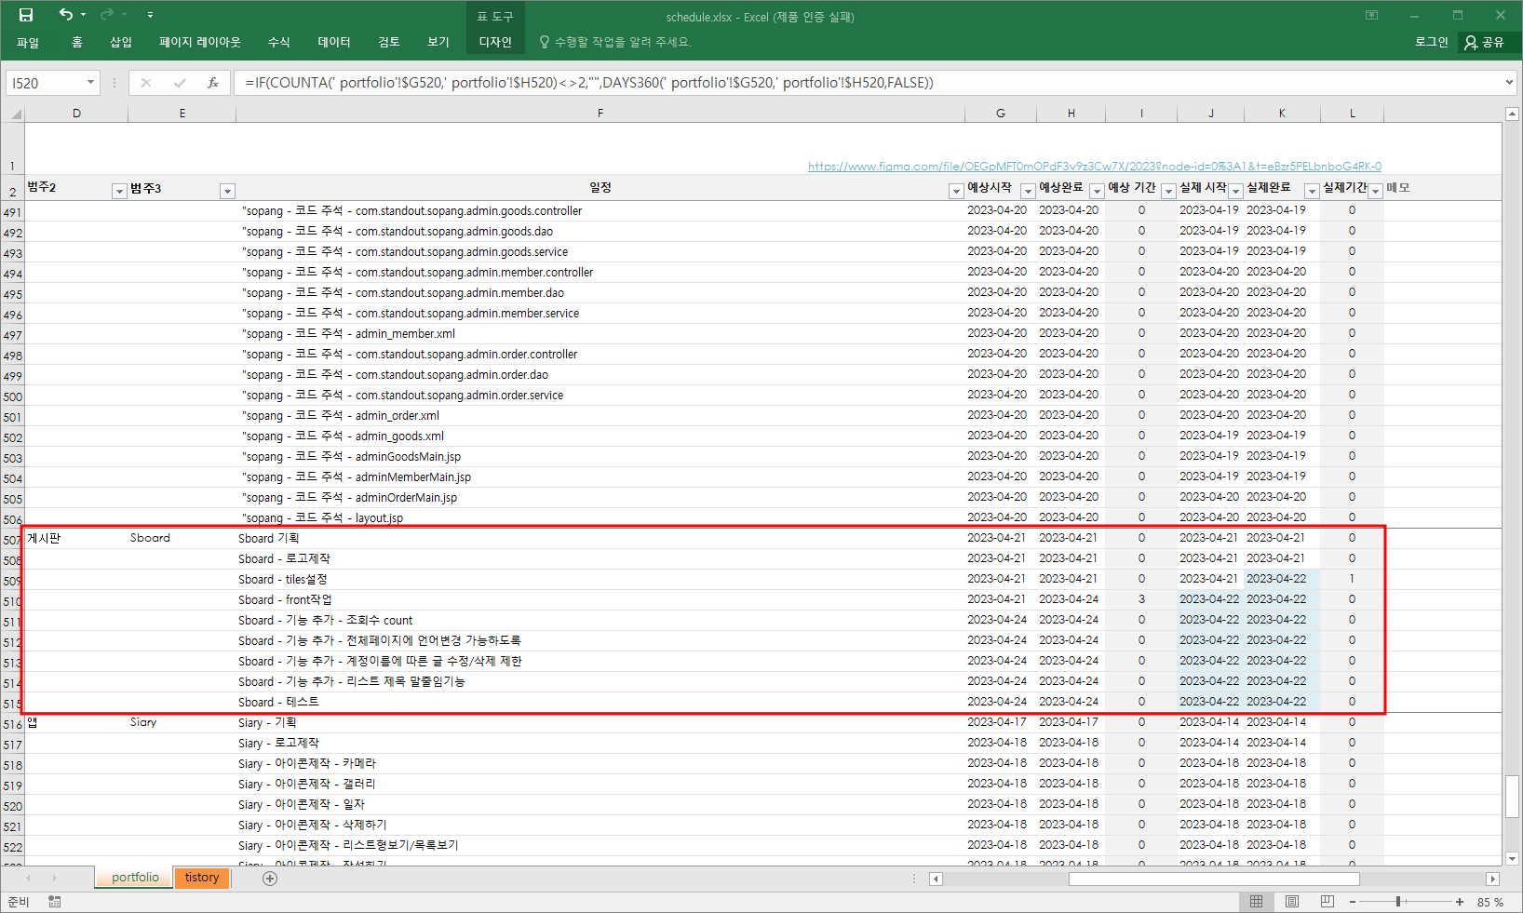
Task: Click the Enter checkmark icon in formula bar
Action: pos(180,83)
